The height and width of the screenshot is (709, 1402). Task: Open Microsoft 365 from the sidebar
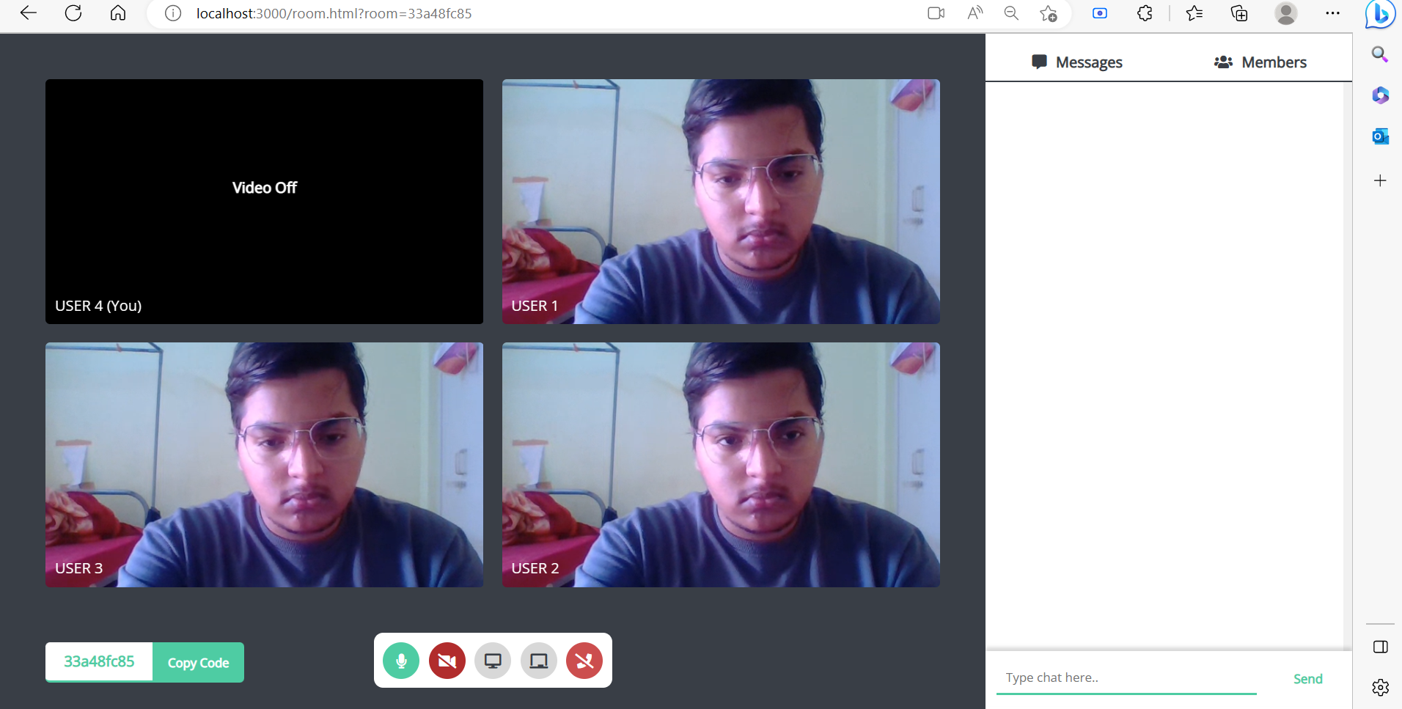click(1381, 95)
